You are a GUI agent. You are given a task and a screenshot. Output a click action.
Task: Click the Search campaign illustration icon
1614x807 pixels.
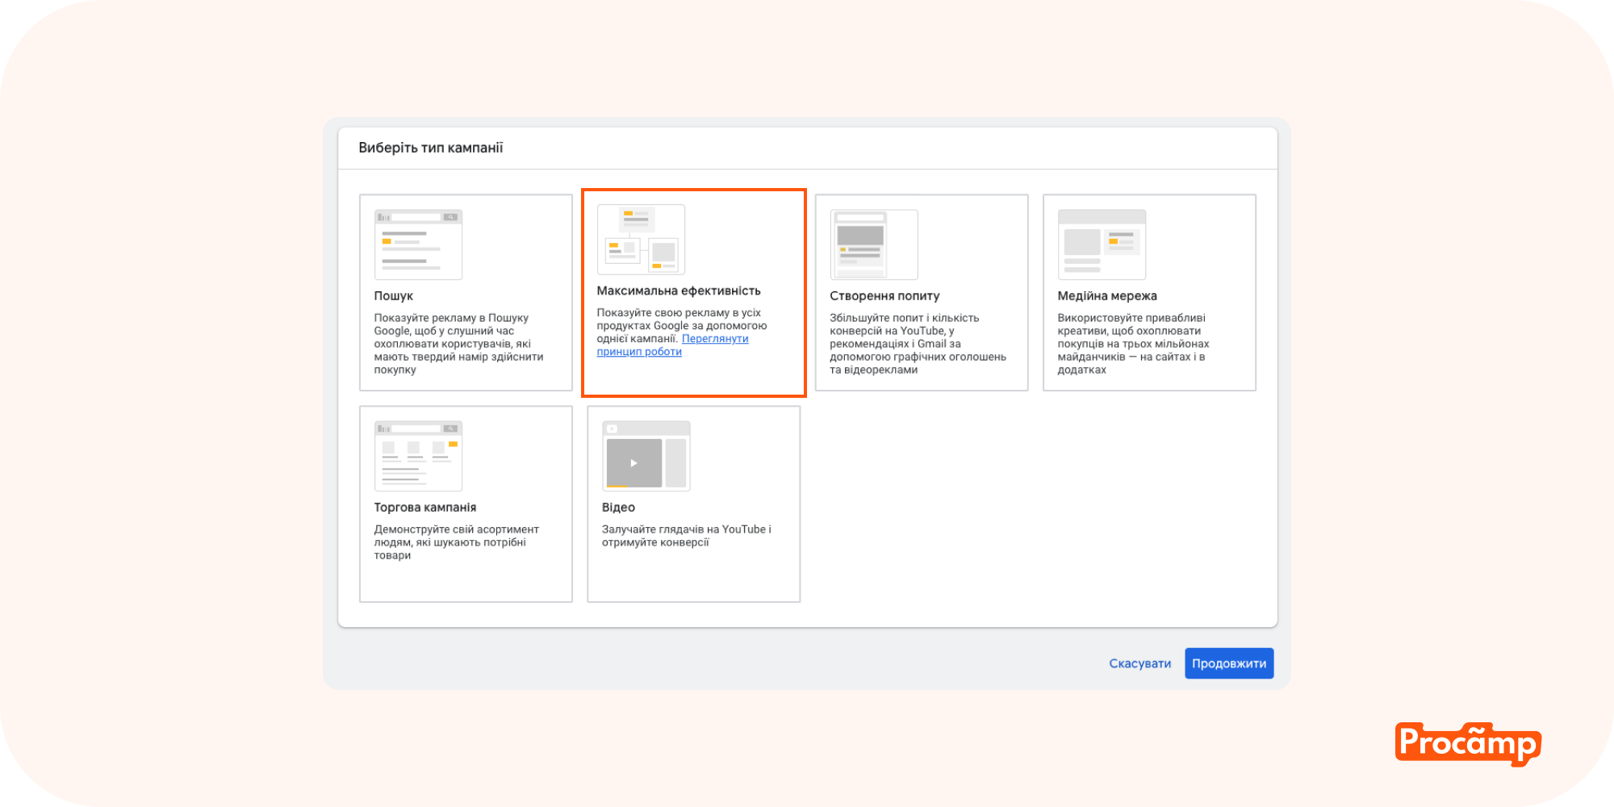click(x=418, y=245)
